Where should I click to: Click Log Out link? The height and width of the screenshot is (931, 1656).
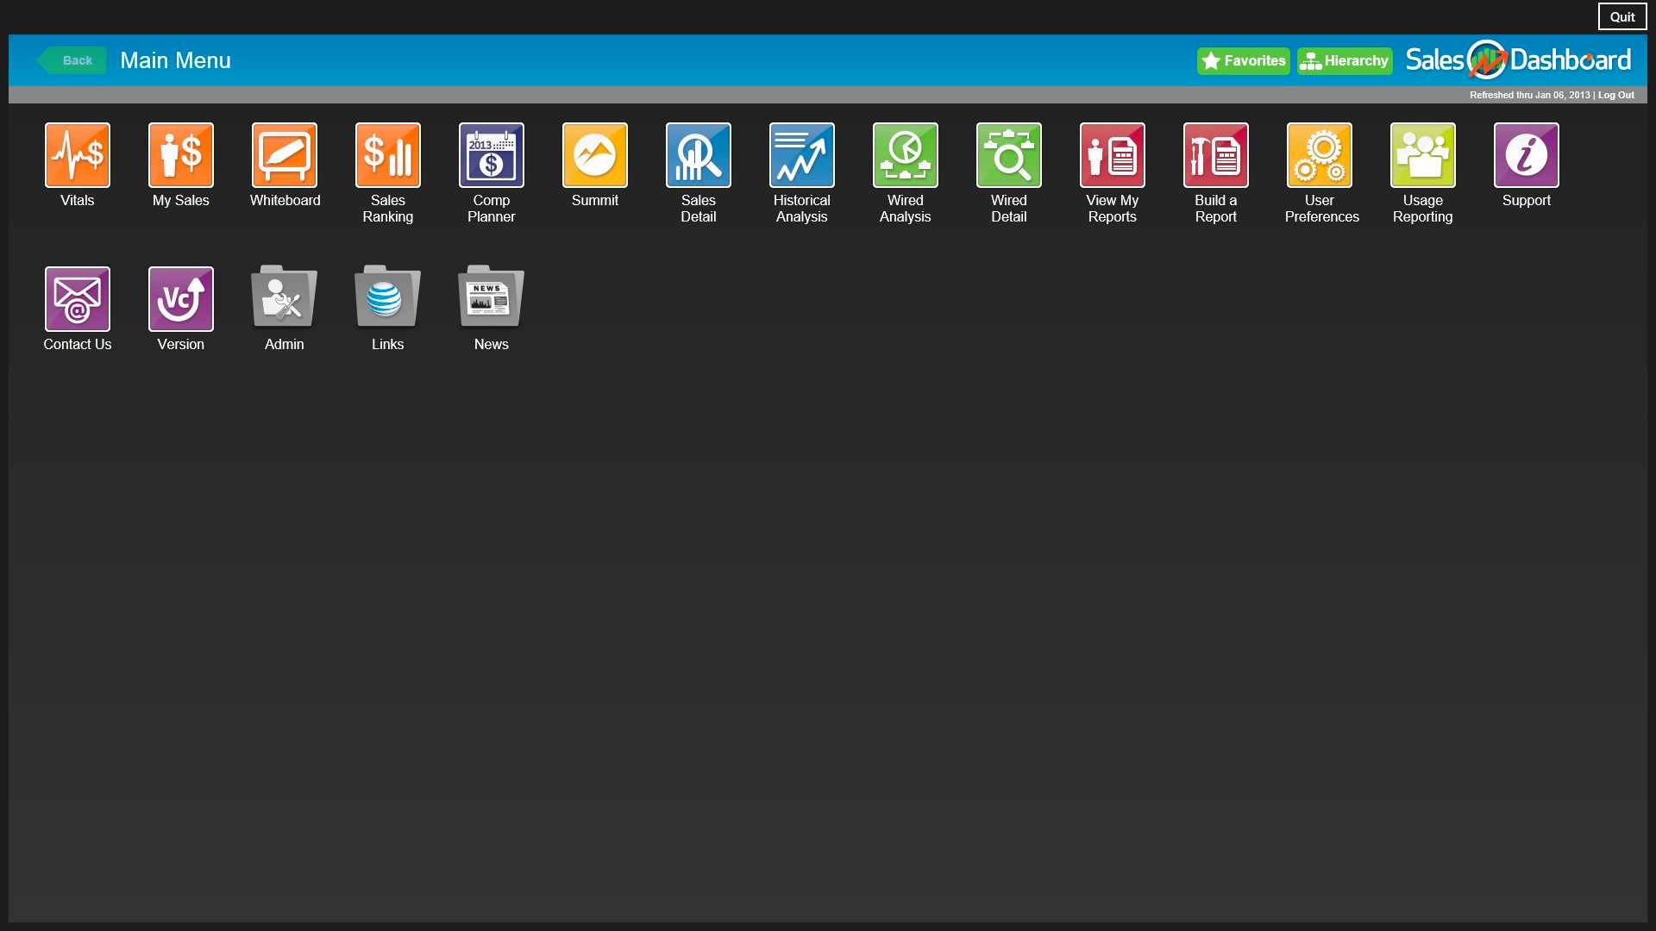click(x=1616, y=96)
